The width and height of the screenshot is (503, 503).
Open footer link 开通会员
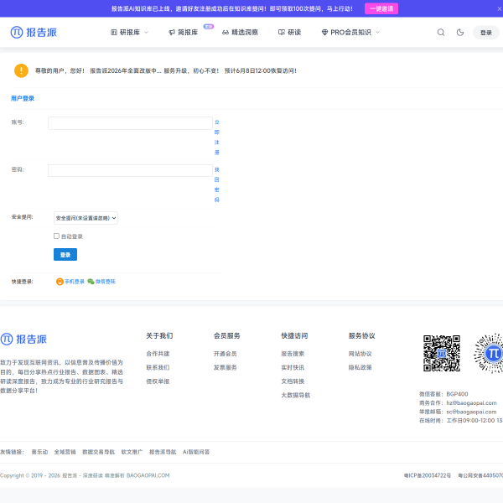tap(226, 354)
